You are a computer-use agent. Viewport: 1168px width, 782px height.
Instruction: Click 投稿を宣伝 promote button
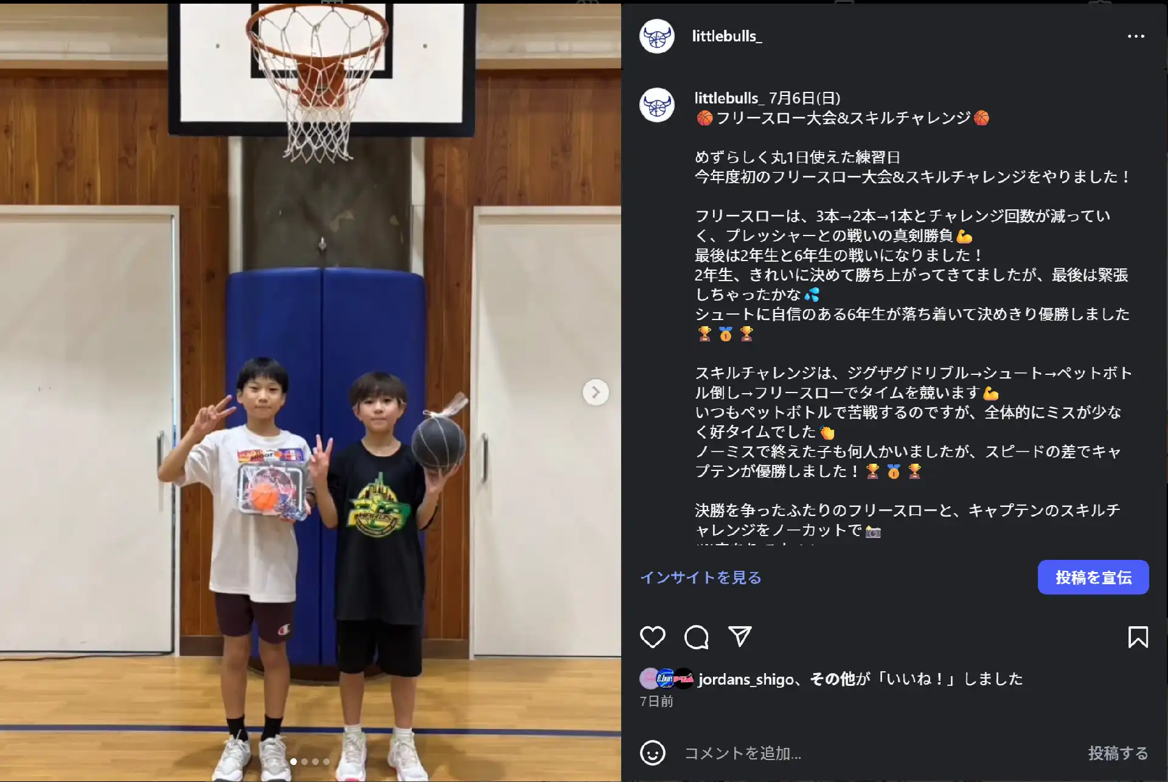coord(1093,577)
